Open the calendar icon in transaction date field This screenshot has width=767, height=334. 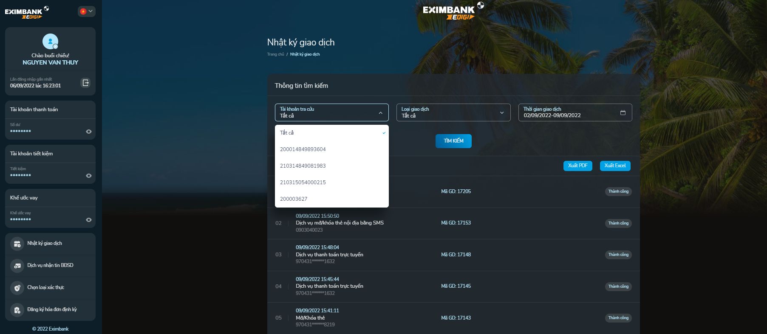coord(623,113)
